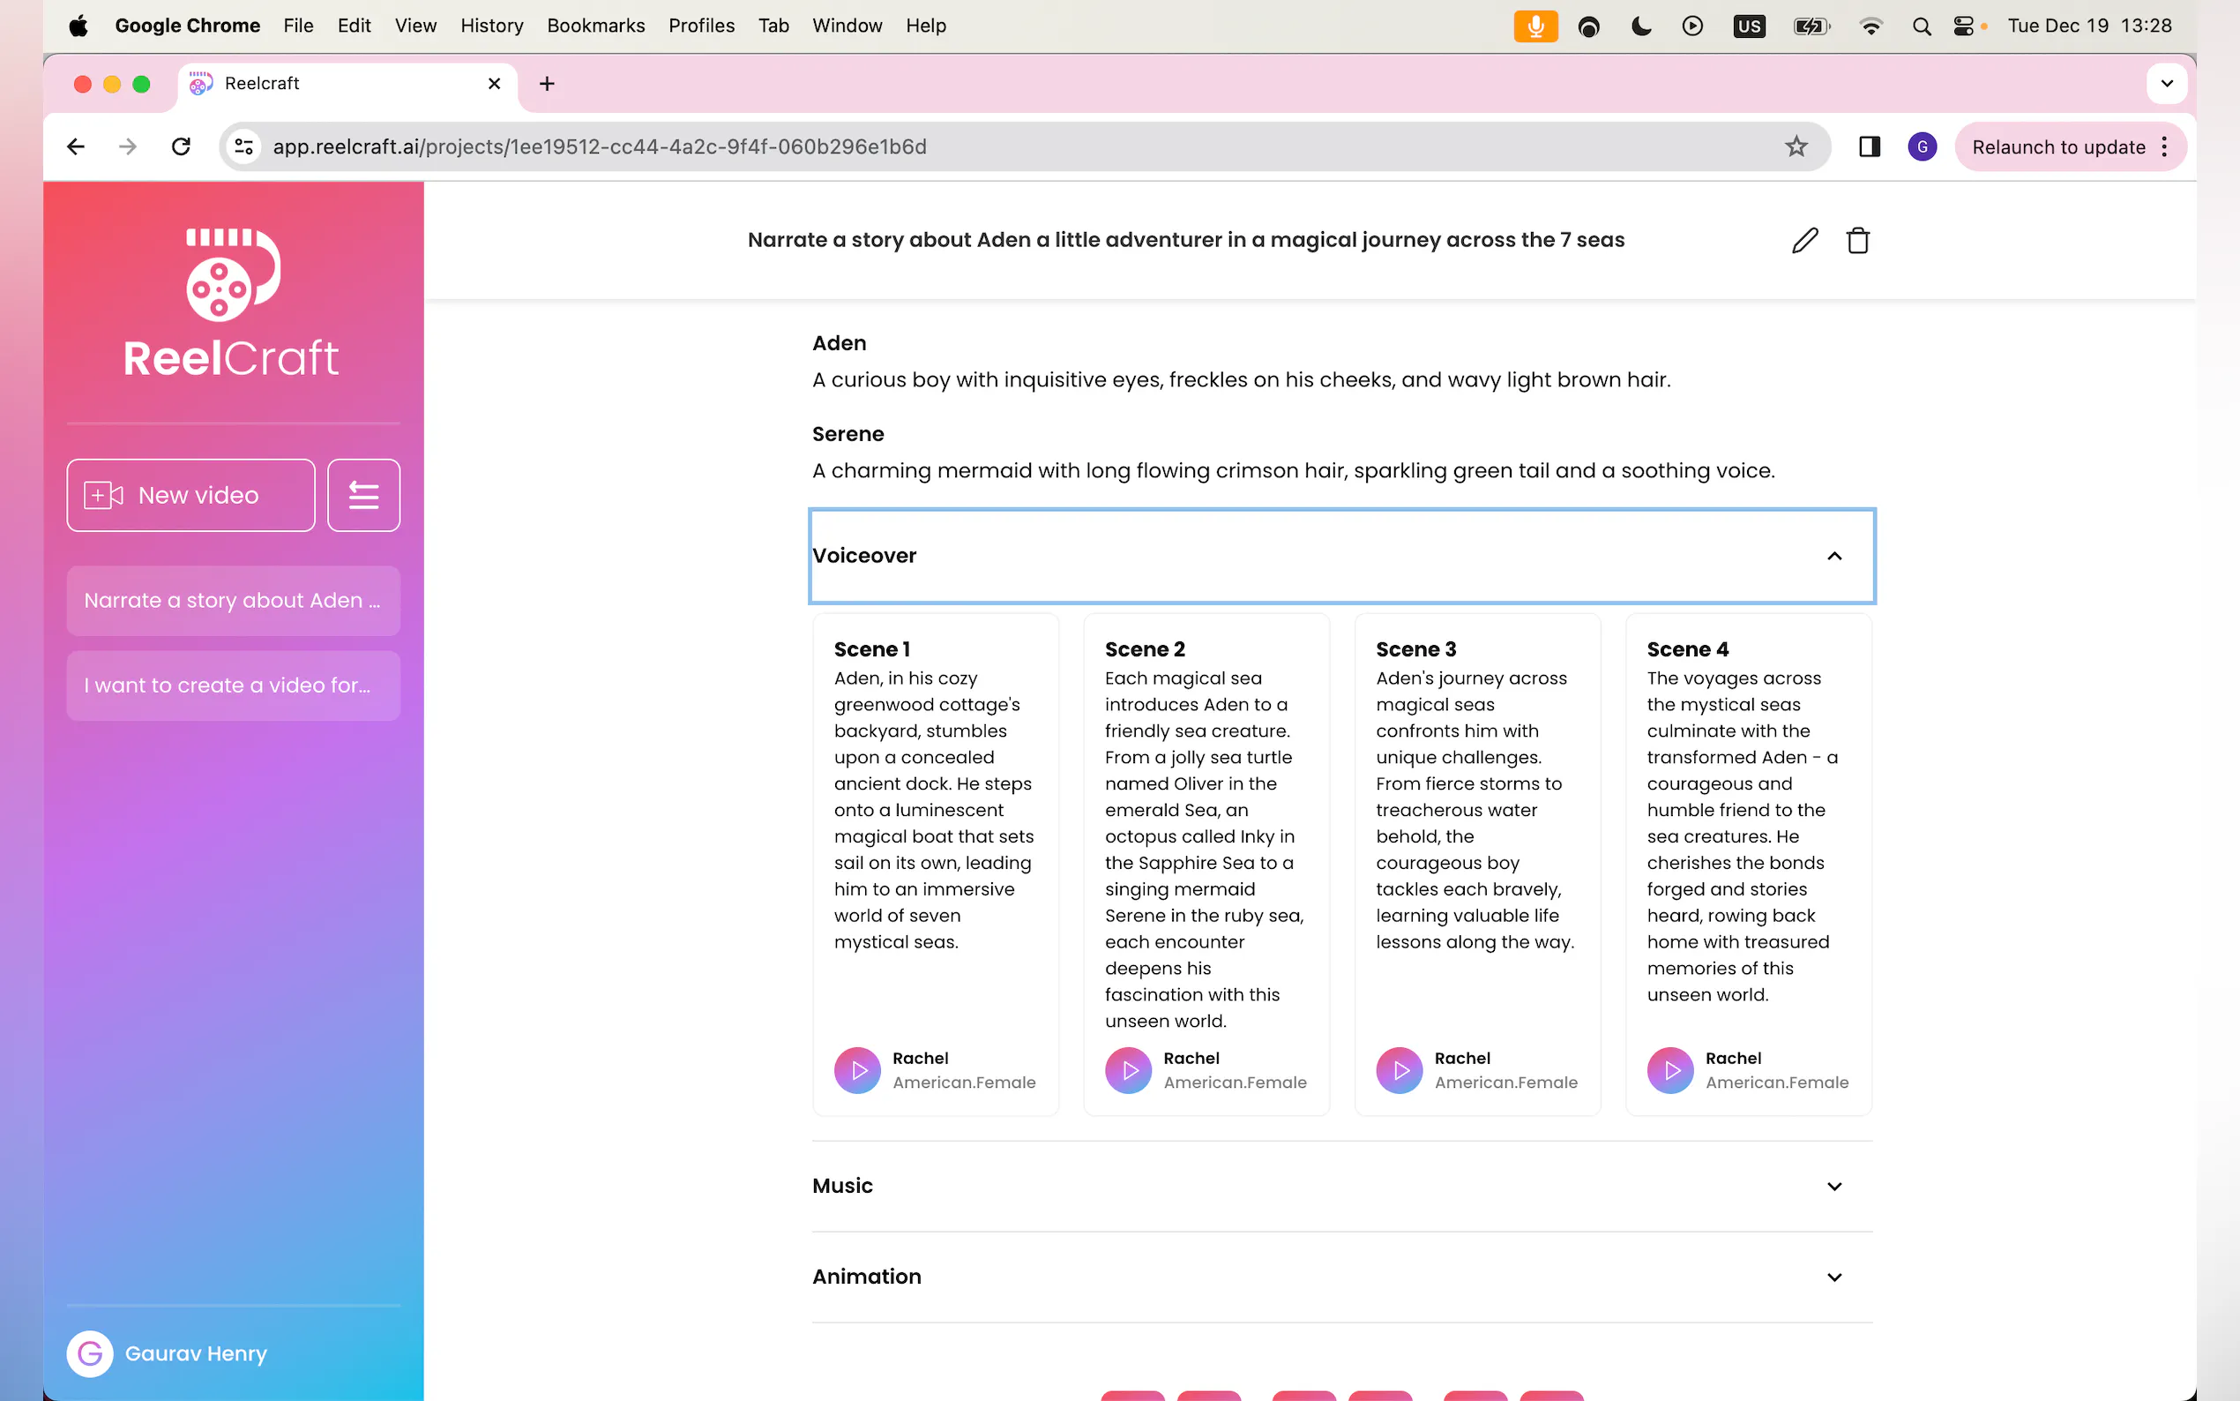The width and height of the screenshot is (2240, 1401).
Task: Open the Bookmarks menu in the menu bar
Action: click(x=595, y=26)
